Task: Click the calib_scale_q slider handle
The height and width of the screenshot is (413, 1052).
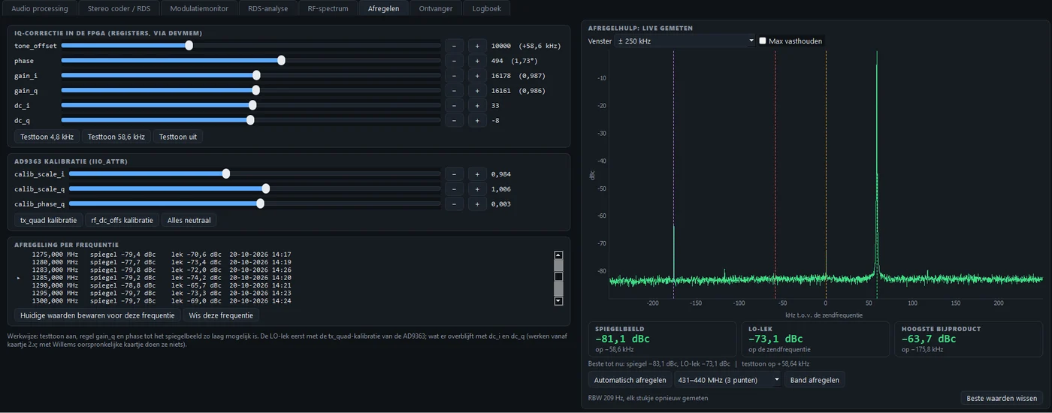Action: [x=265, y=188]
